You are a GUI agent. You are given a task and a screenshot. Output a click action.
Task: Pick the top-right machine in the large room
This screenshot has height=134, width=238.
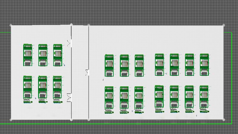point(204,65)
